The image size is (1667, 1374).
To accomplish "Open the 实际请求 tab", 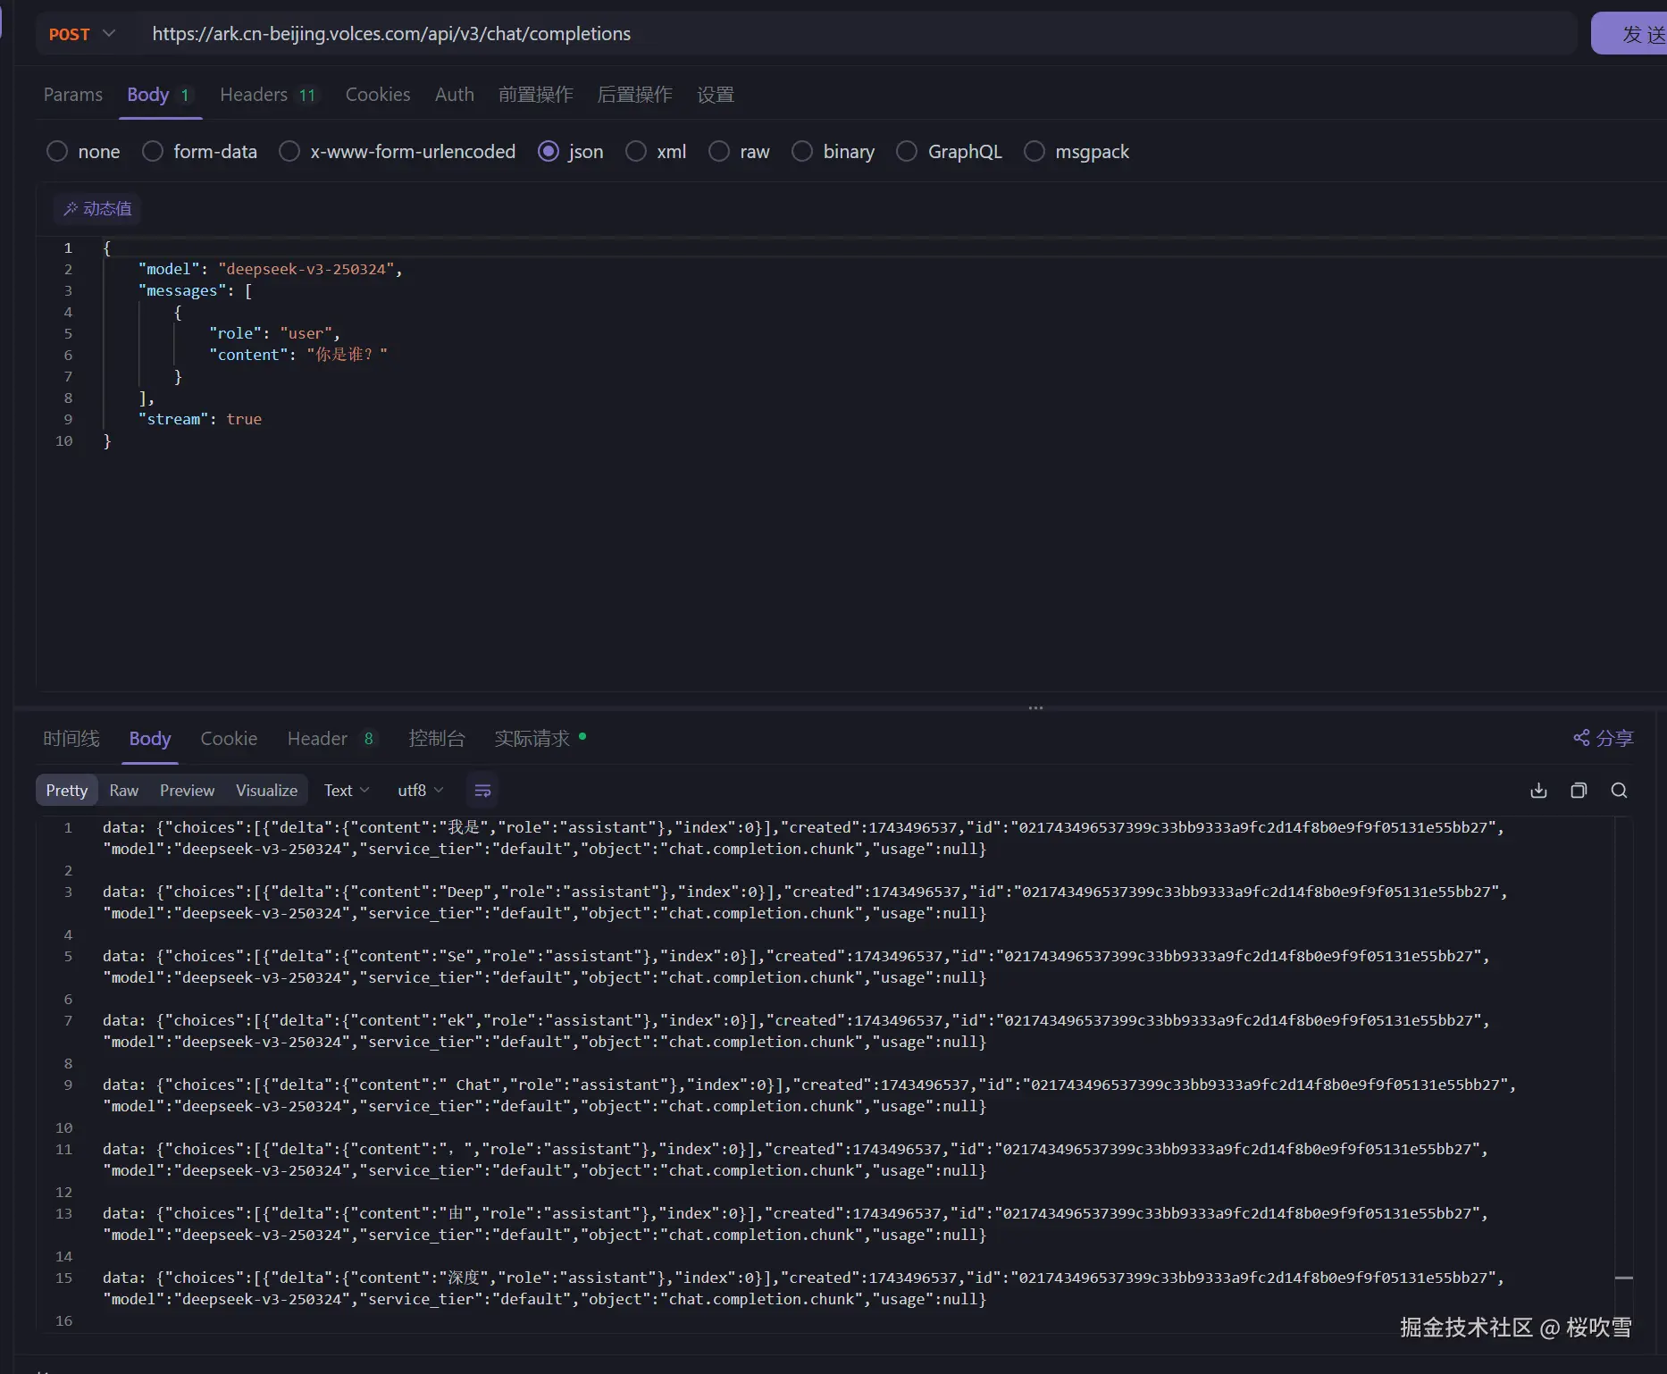I will (540, 739).
